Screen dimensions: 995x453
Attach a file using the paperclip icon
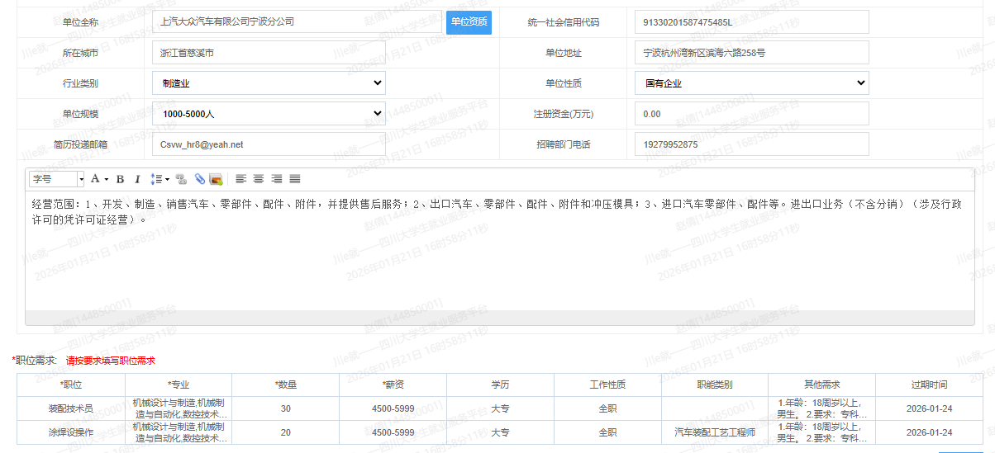199,179
